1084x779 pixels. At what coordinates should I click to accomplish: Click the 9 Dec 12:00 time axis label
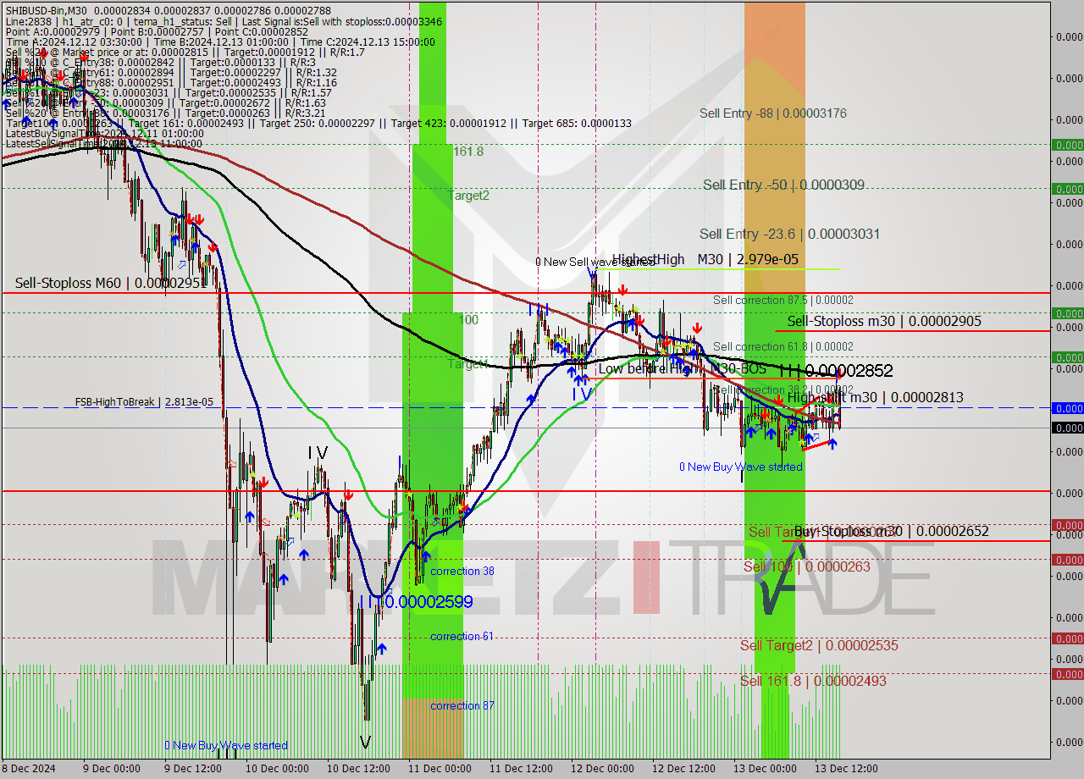192,769
